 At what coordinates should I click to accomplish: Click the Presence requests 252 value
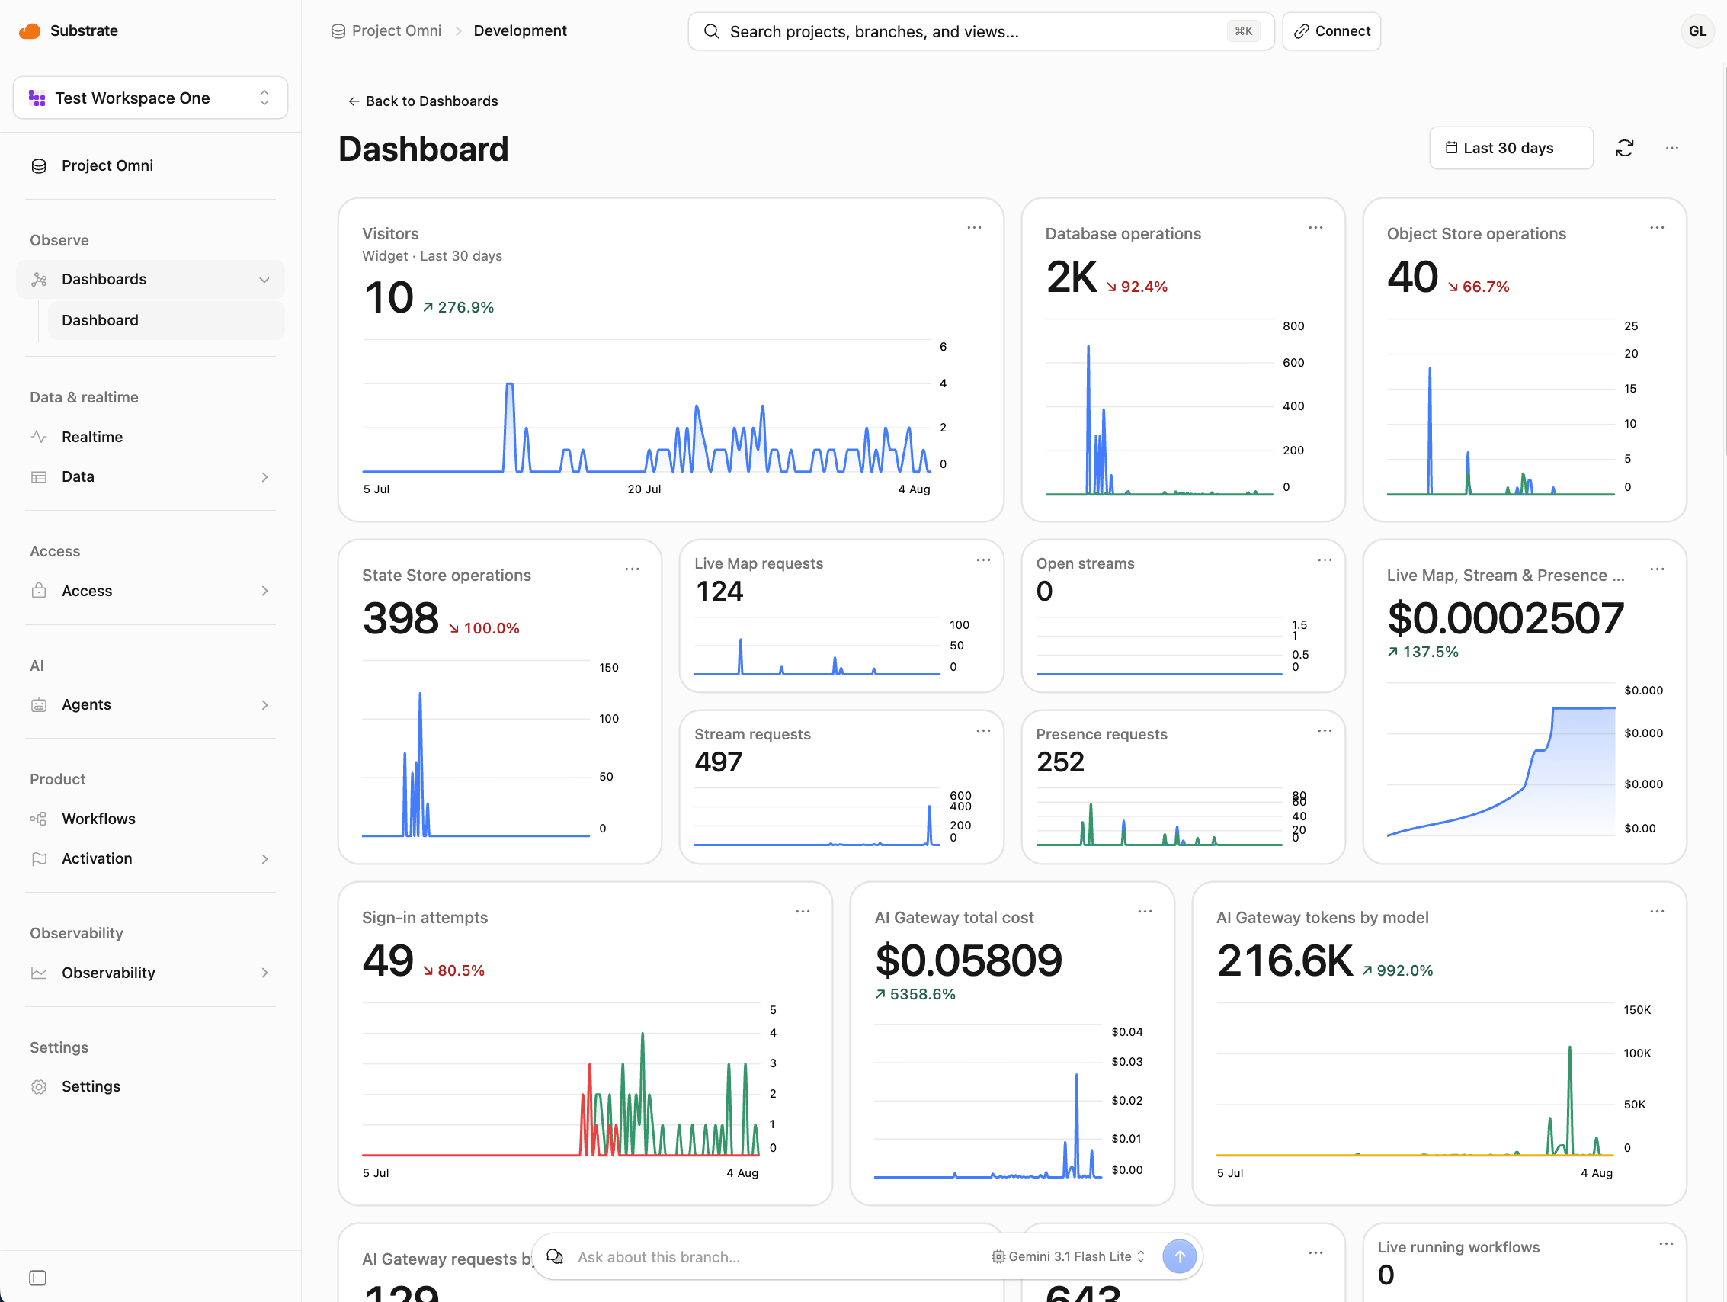point(1060,762)
